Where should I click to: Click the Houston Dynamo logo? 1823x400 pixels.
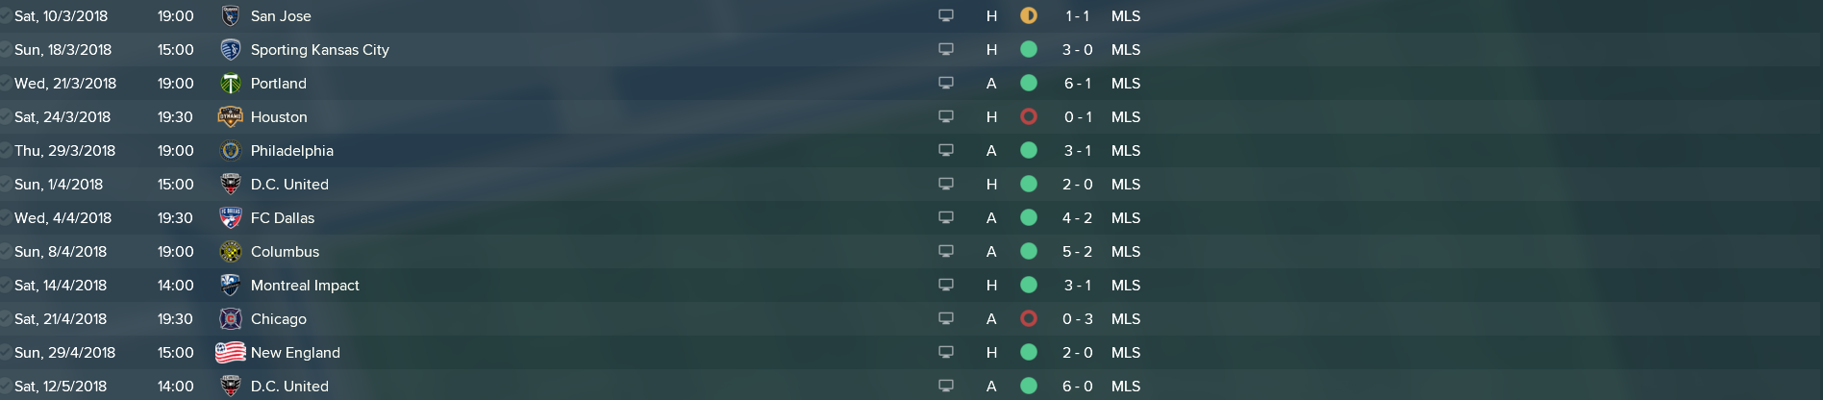pyautogui.click(x=230, y=116)
